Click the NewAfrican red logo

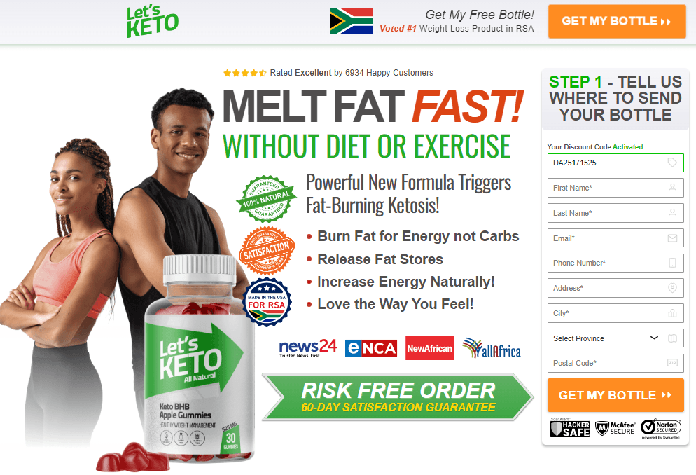[x=430, y=348]
